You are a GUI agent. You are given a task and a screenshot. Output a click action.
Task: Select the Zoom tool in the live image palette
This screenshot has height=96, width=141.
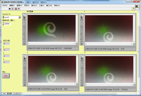coord(24,15)
